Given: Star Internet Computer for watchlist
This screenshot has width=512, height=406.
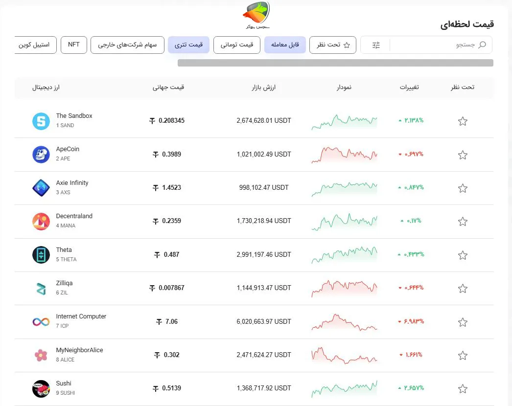Looking at the screenshot, I should tap(462, 322).
